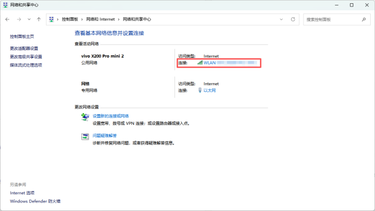Open Windows Defender 防火墙 link
Image resolution: width=375 pixels, height=211 pixels.
[35, 201]
